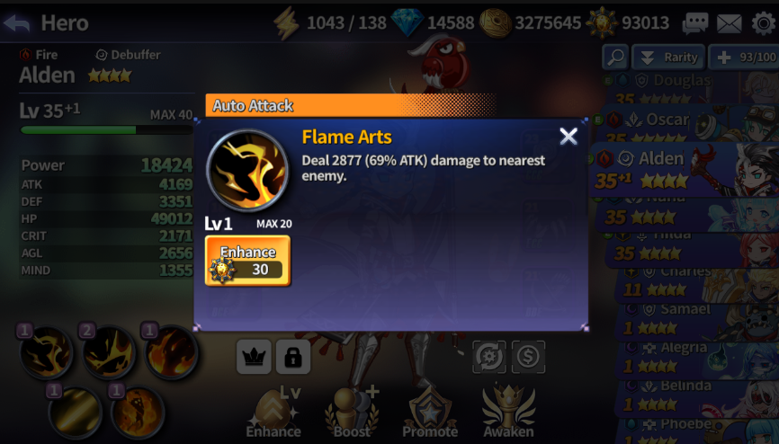
Task: Open the mail envelope icon
Action: pos(729,23)
